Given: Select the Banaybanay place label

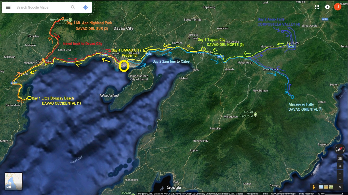Looking at the screenshot, I should coord(201,141).
